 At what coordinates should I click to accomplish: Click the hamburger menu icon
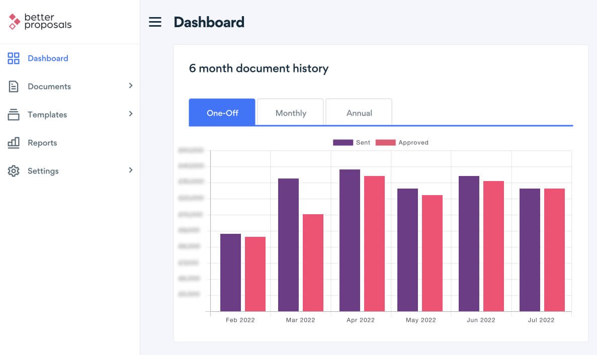point(155,22)
